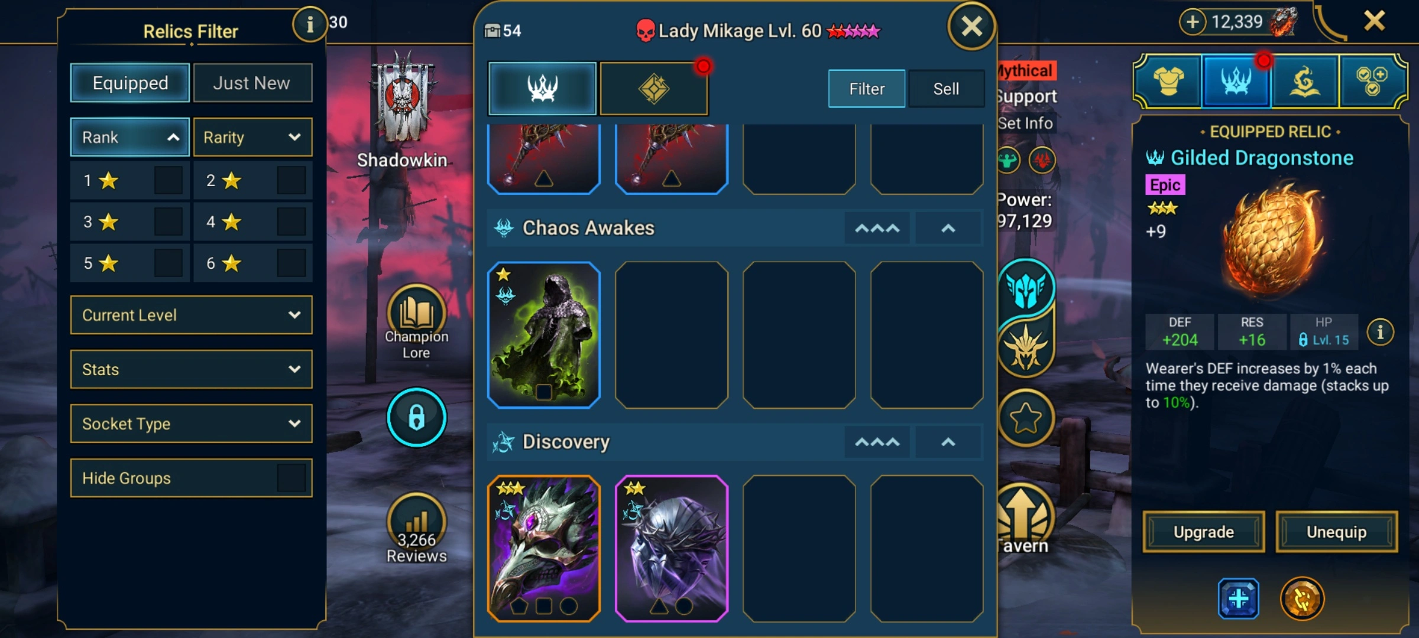Viewport: 1419px width, 638px height.
Task: Switch to the diamond relic materials tab
Action: tap(654, 89)
